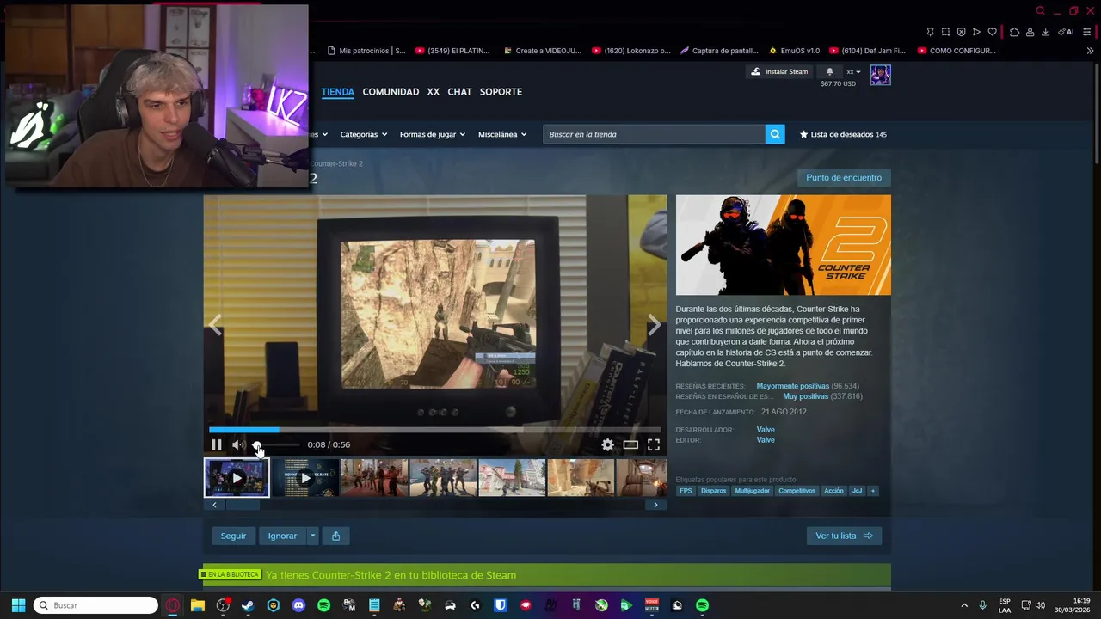
Task: Open the Valve editor link
Action: 766,440
